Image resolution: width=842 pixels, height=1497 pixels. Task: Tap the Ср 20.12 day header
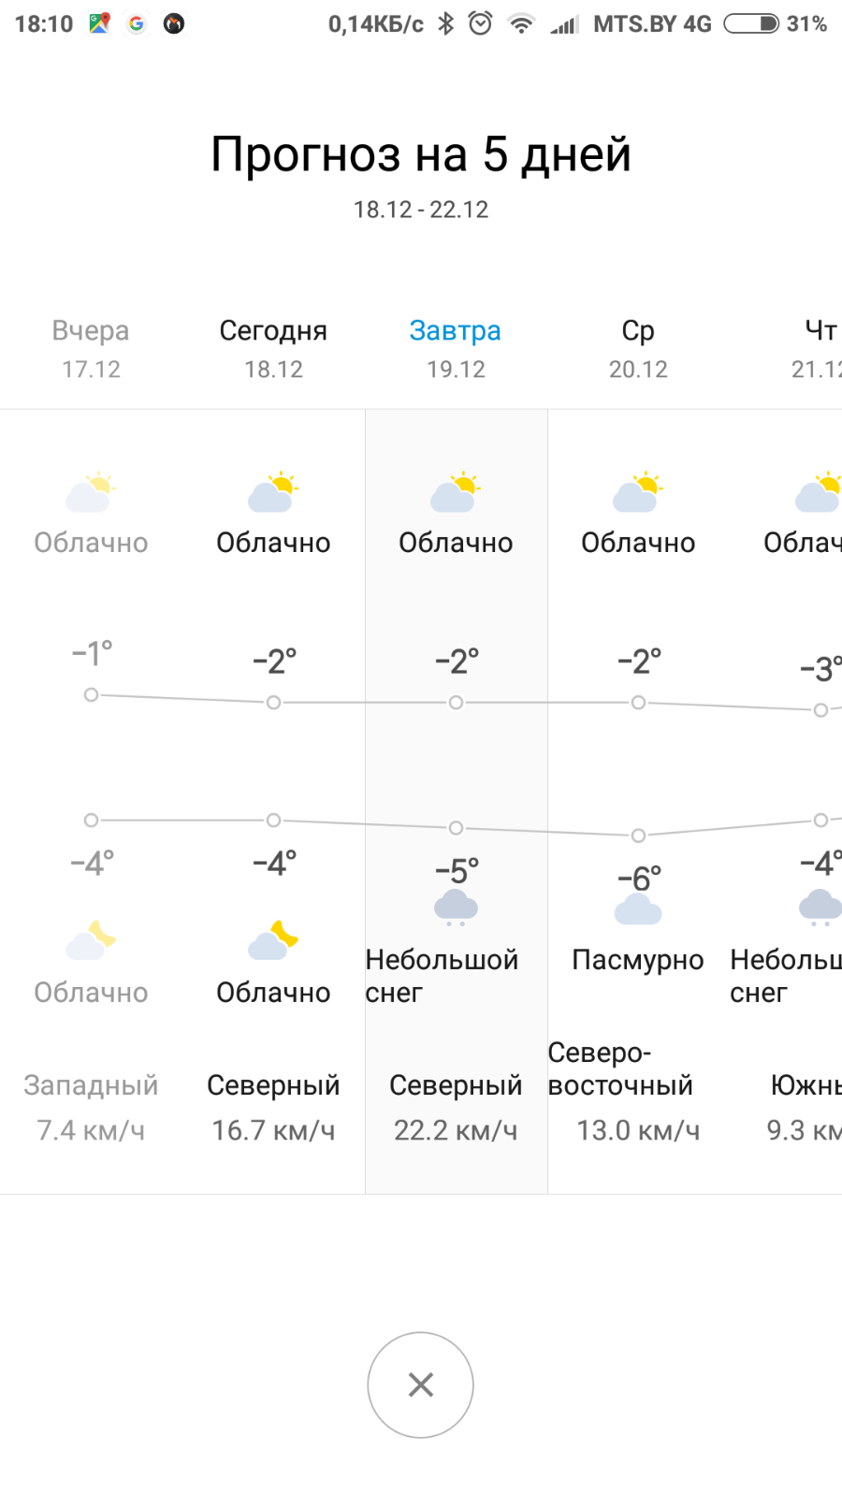pos(638,349)
